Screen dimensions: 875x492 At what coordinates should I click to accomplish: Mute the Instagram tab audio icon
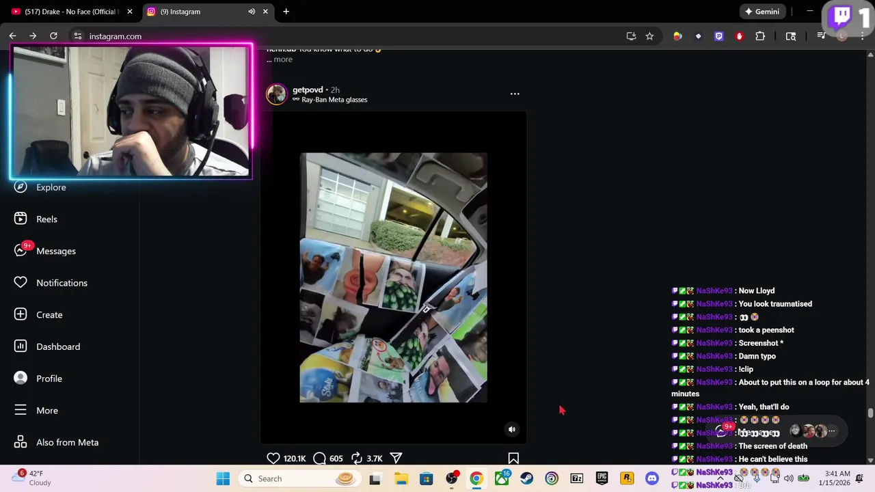tap(252, 12)
